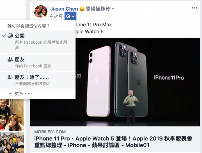202x153 pixels.
Task: Click the two-person friends icon beside 朋友
Action: [10, 59]
